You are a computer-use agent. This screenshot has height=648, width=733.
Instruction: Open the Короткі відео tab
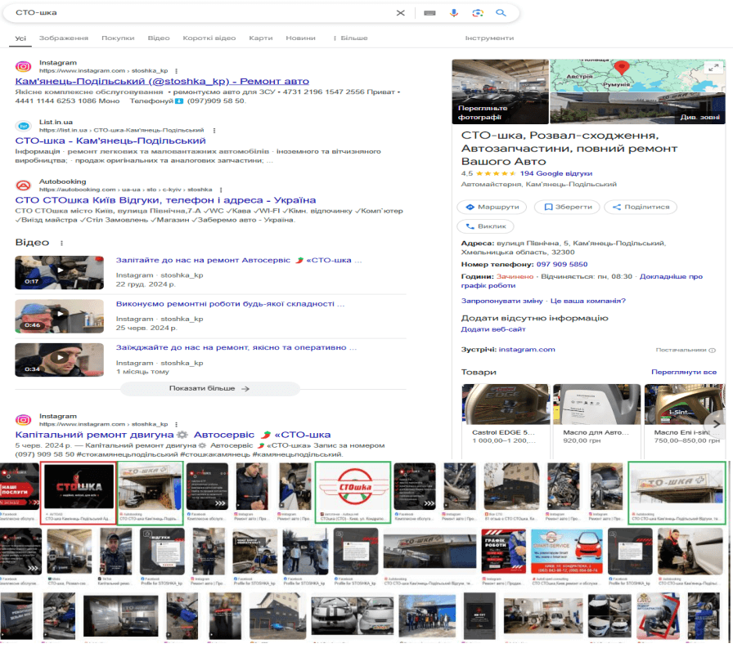(x=209, y=38)
